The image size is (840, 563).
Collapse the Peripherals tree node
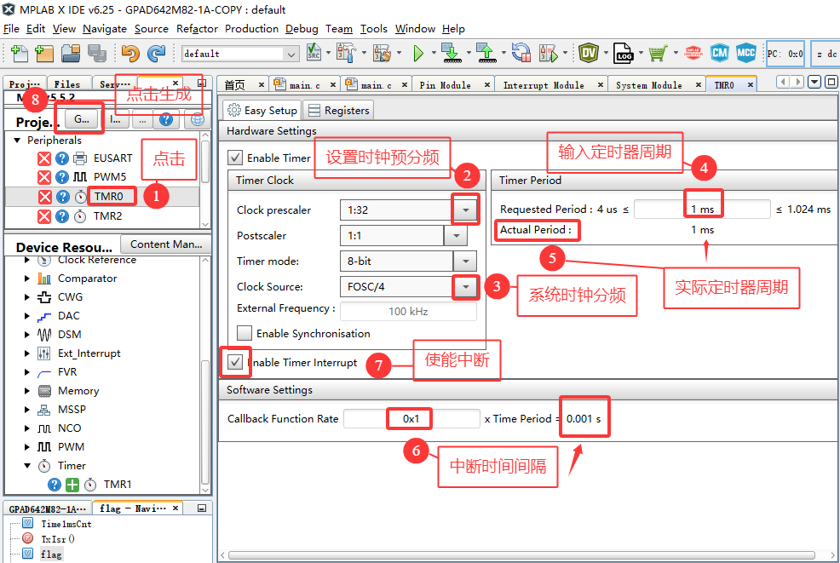click(x=17, y=141)
